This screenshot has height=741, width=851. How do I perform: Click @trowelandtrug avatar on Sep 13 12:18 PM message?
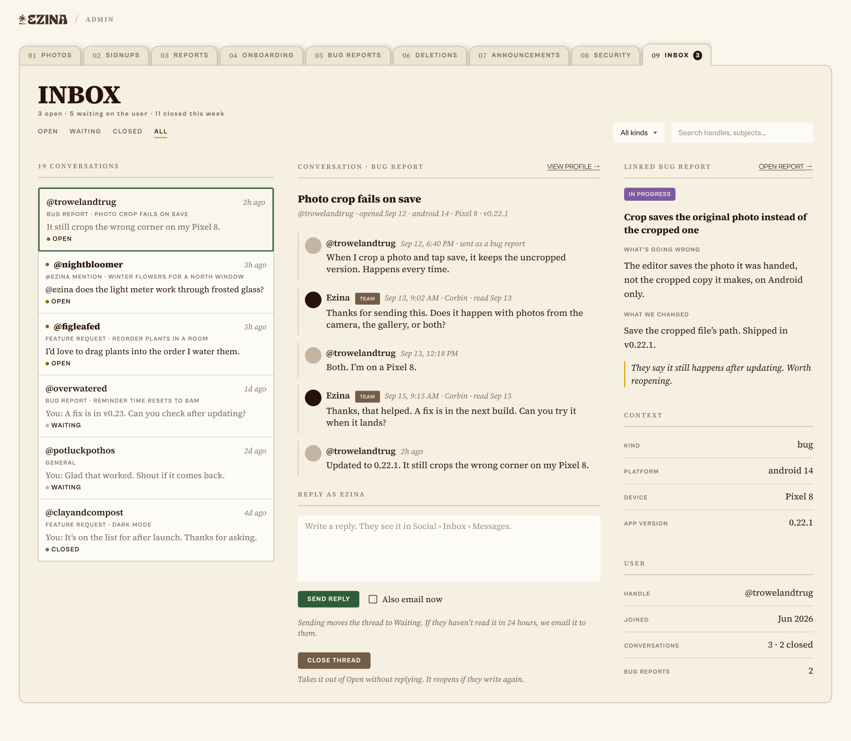click(313, 355)
